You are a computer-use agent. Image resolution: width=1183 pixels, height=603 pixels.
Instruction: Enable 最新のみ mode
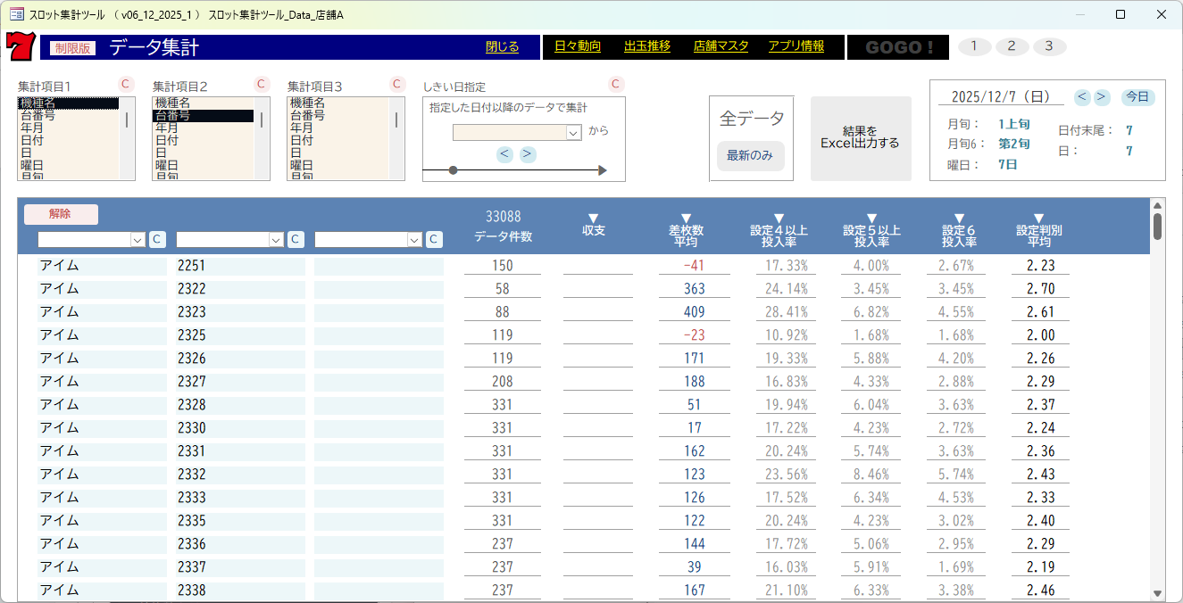[x=750, y=155]
